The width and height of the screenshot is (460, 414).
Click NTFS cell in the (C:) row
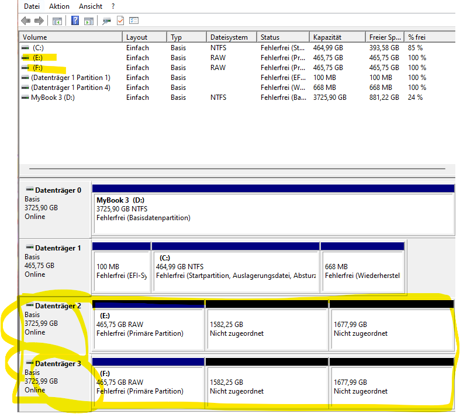click(x=218, y=47)
